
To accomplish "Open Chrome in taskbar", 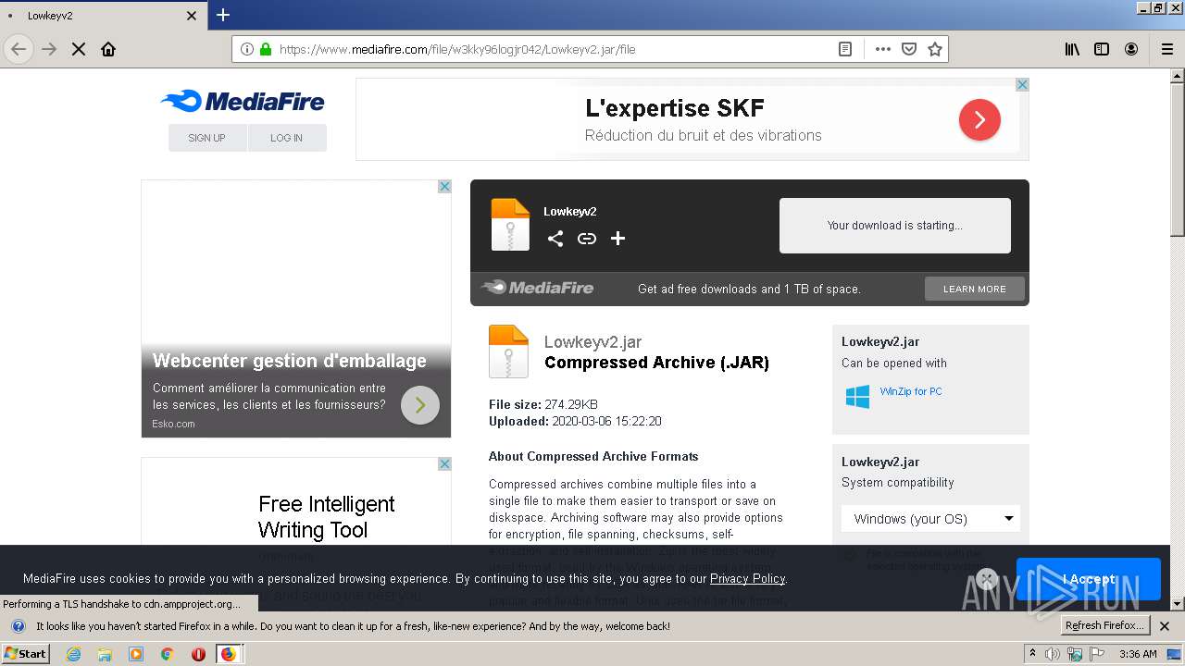I will point(167,654).
